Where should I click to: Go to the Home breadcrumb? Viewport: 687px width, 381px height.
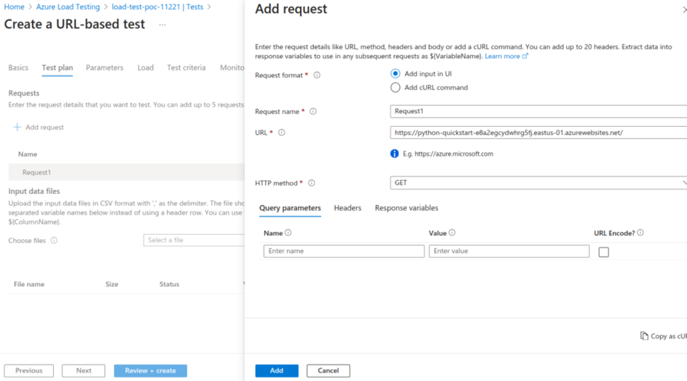(14, 7)
